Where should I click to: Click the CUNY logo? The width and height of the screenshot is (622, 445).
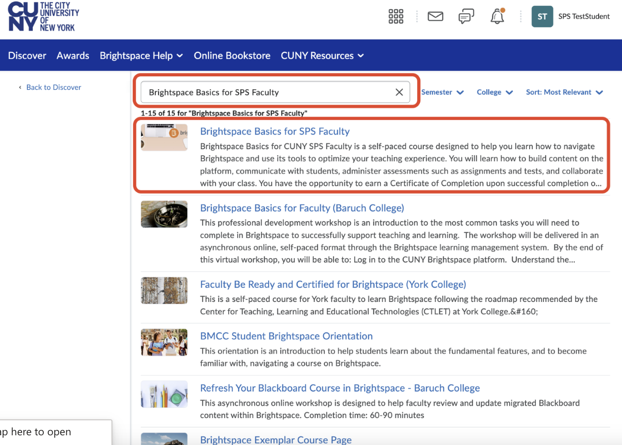pyautogui.click(x=43, y=17)
